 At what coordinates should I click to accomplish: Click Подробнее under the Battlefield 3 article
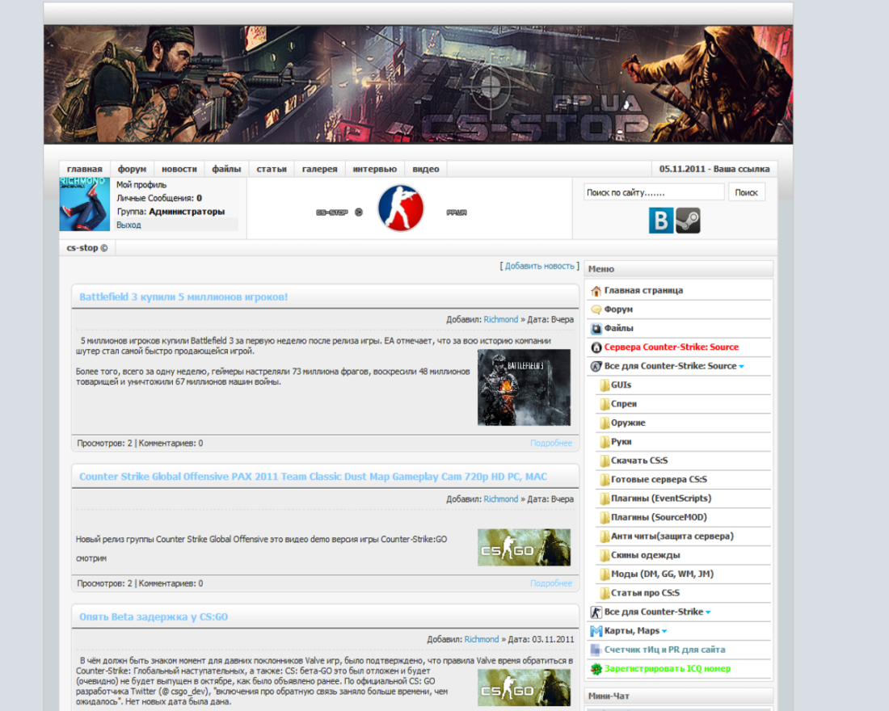pyautogui.click(x=551, y=444)
